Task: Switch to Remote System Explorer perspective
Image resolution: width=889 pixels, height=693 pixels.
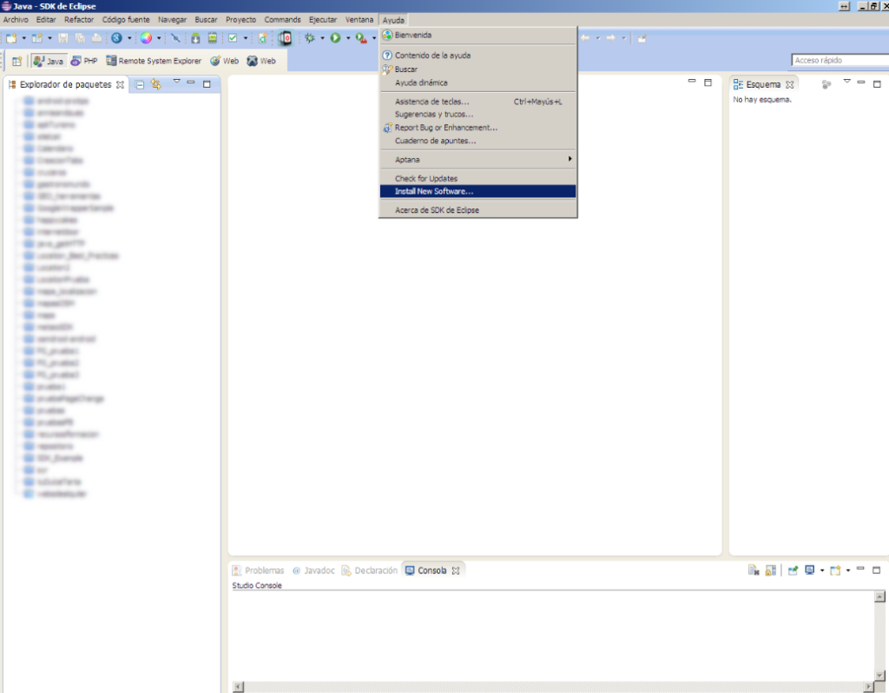Action: point(154,61)
